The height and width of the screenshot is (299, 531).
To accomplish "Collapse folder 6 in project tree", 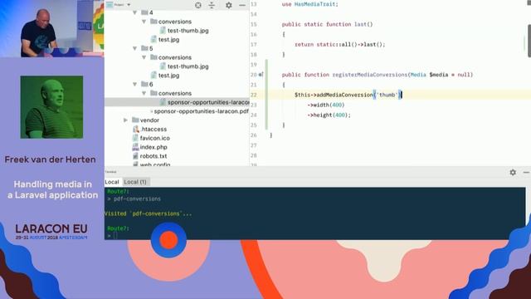I will click(134, 84).
